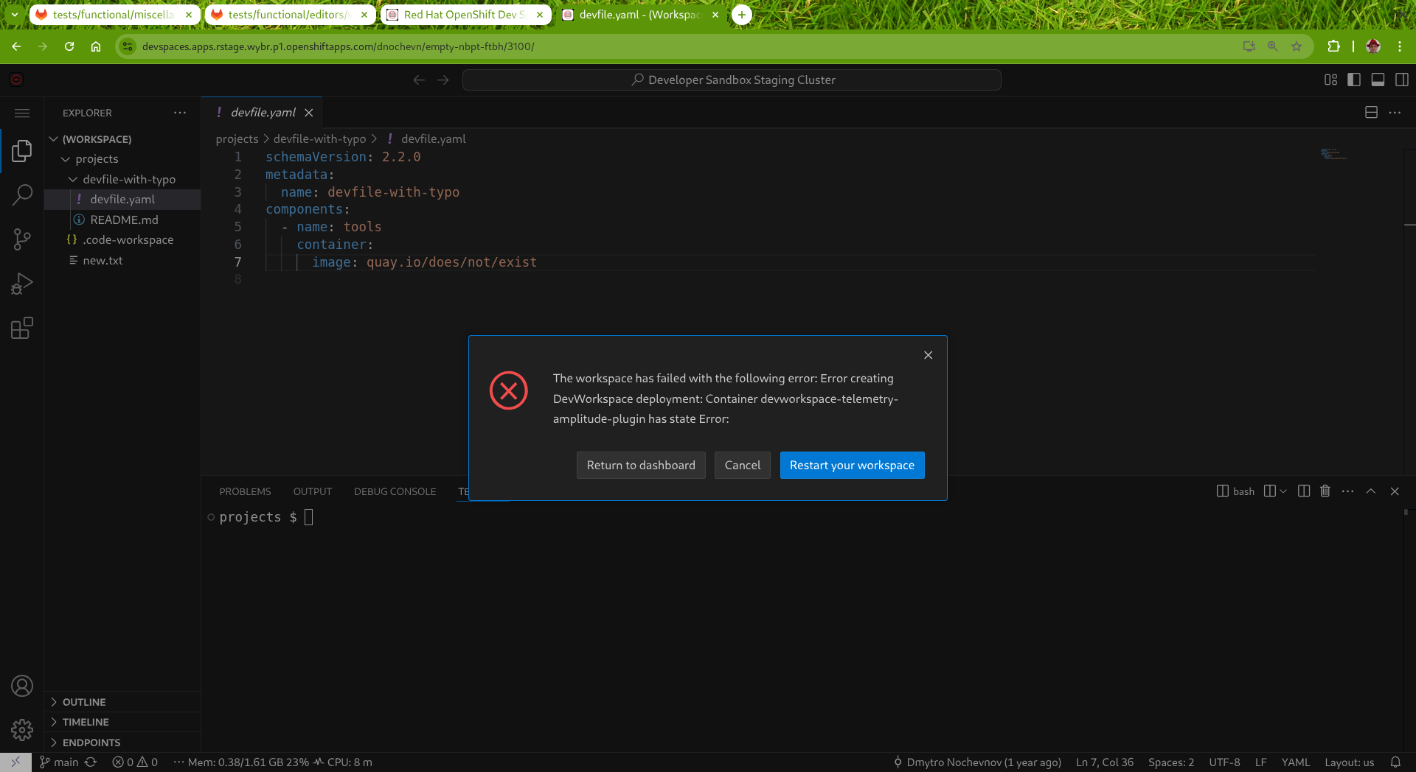Split the editor to the right
The height and width of the screenshot is (772, 1416).
(1372, 113)
